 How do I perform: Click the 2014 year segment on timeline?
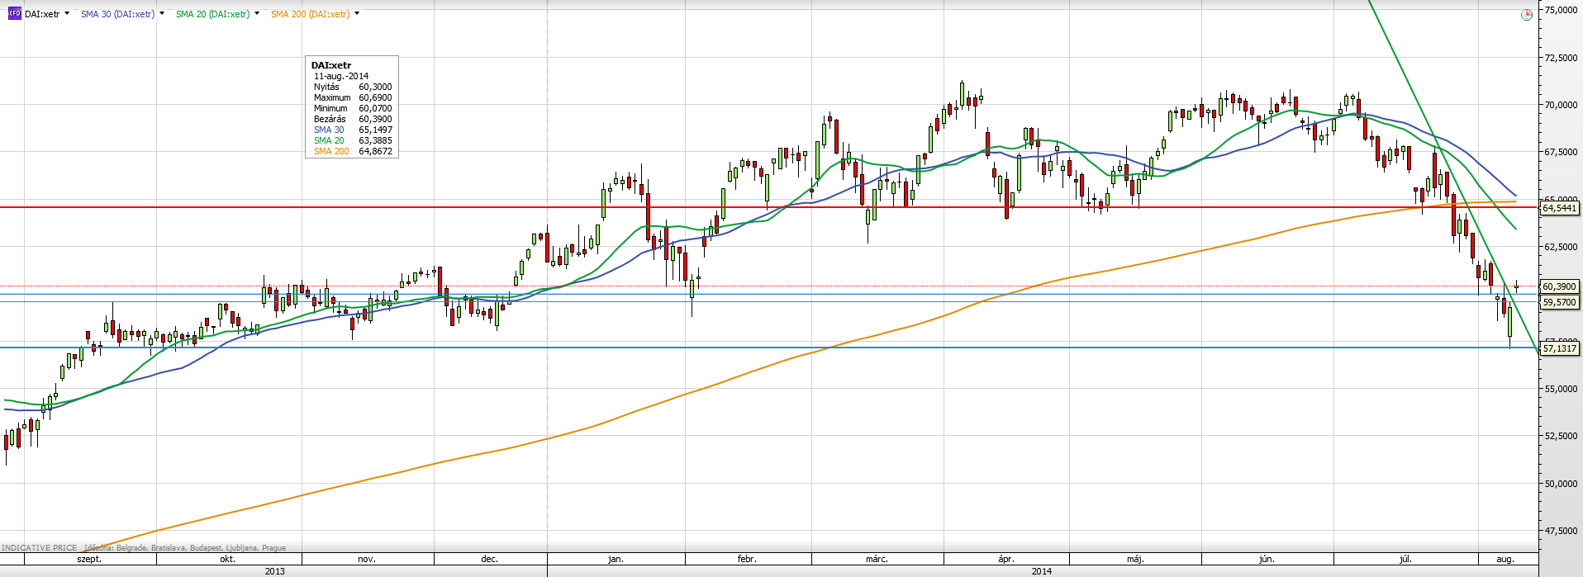point(1042,571)
